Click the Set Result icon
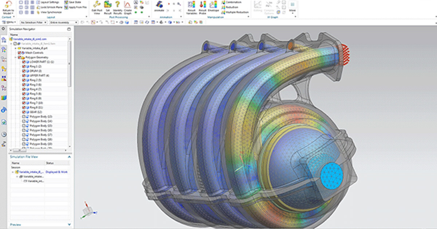This screenshot has width=437, height=229. [107, 4]
